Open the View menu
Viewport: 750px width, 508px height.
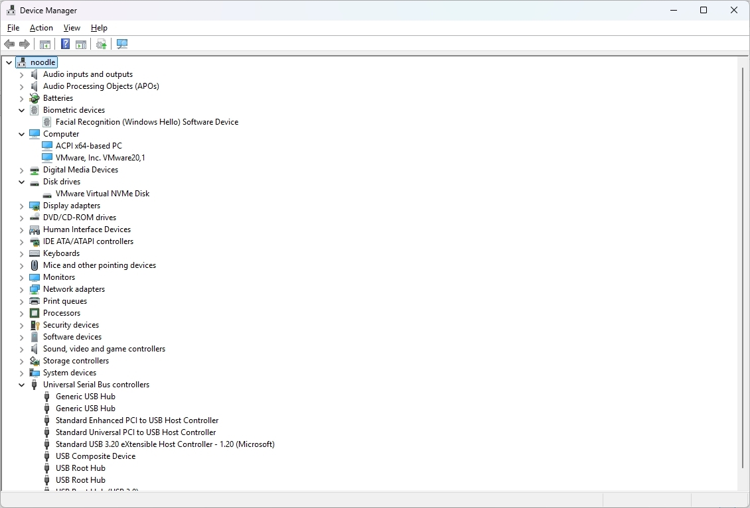click(72, 28)
